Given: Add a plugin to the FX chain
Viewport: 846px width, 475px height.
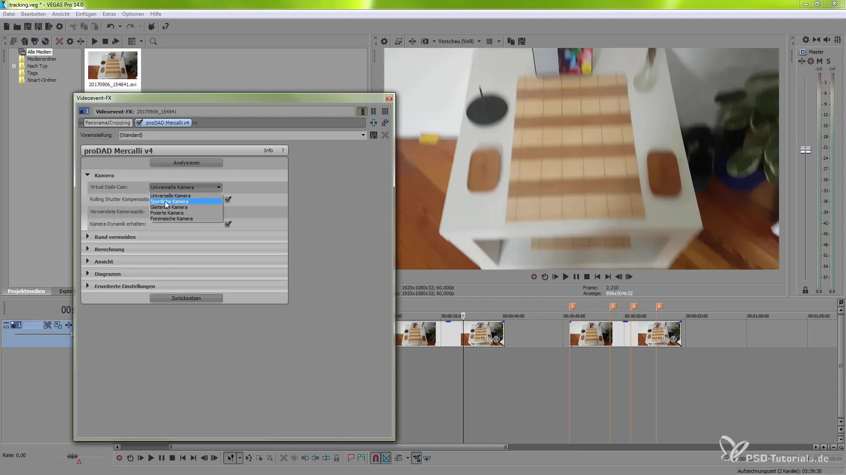Looking at the screenshot, I should tap(374, 123).
